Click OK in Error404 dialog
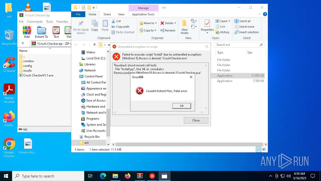 182,106
